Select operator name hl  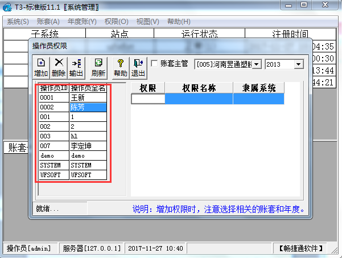point(88,136)
